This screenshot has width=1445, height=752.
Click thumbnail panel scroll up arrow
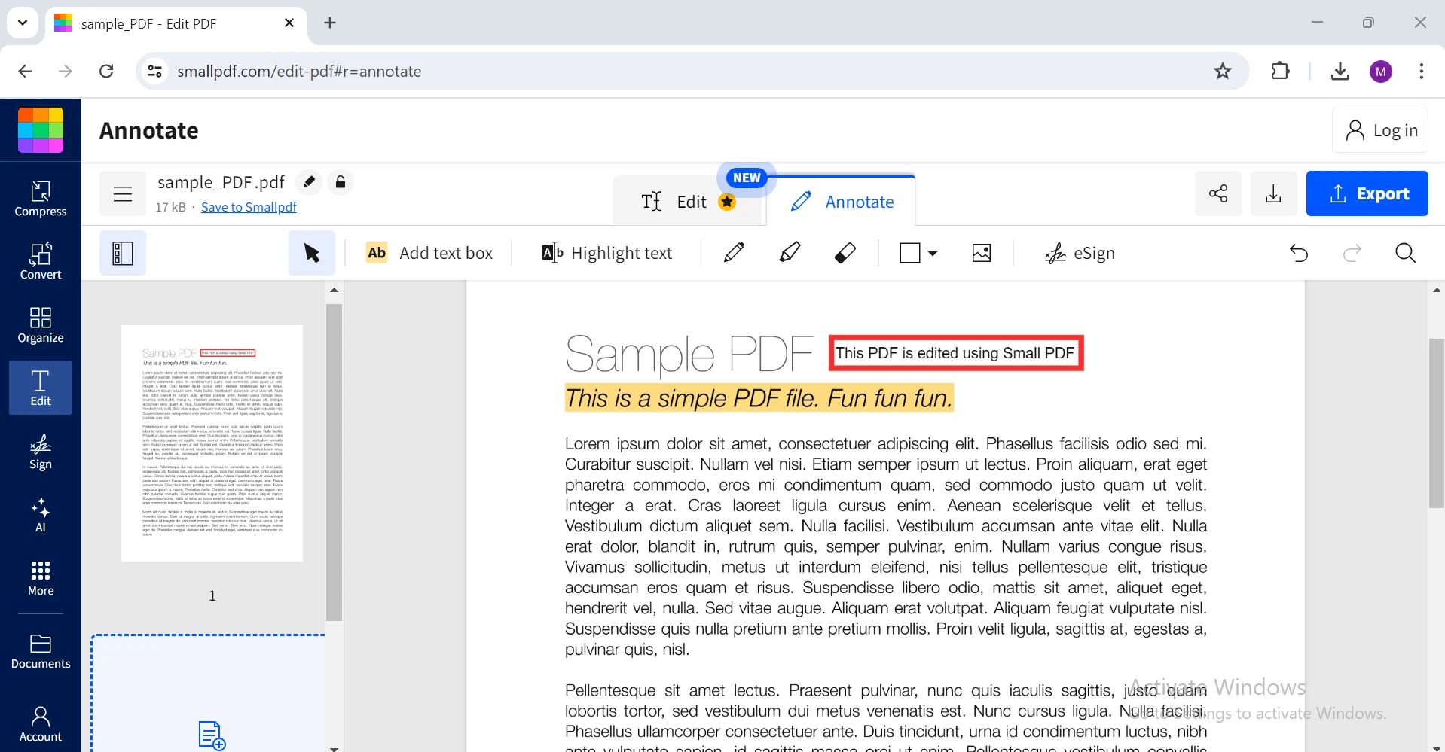[x=334, y=290]
